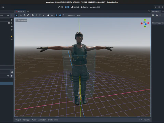Open the Debugger bottom panel
The height and width of the screenshot is (123, 164).
tap(26, 120)
